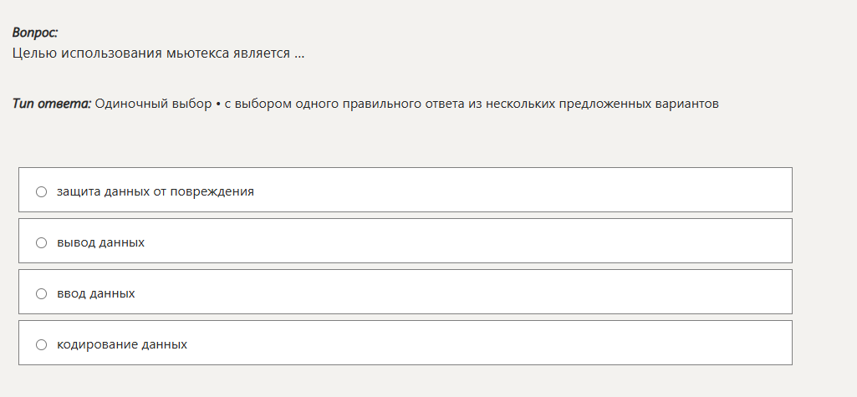Select the "вывод данных" radio button
857x397 pixels.
click(41, 243)
